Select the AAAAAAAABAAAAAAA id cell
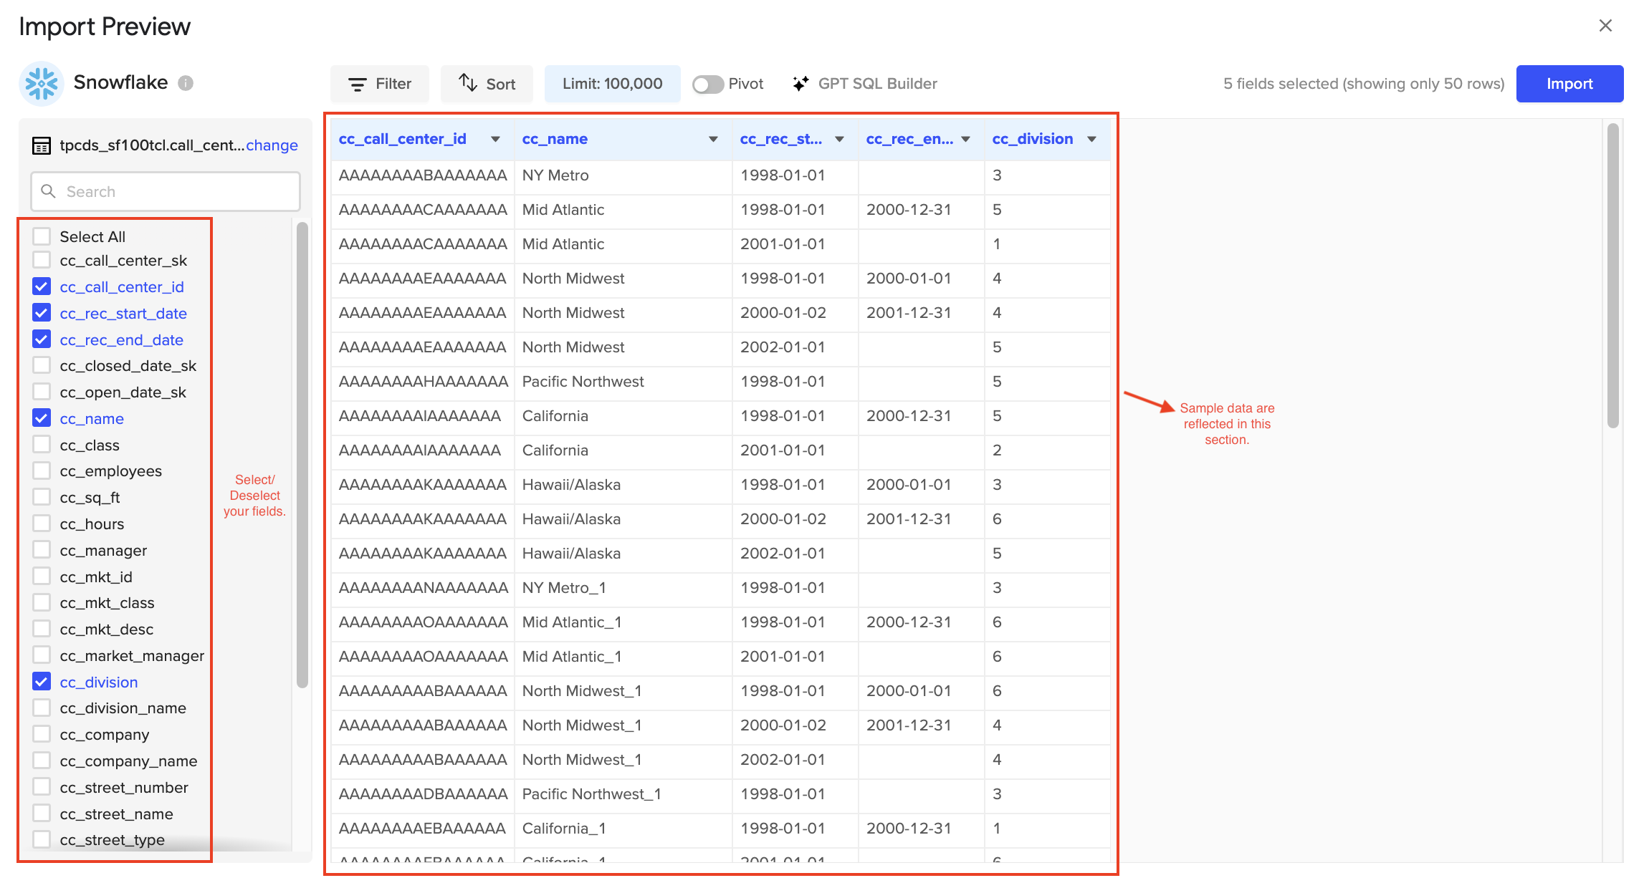Screen dimensions: 1644x878 click(x=422, y=175)
